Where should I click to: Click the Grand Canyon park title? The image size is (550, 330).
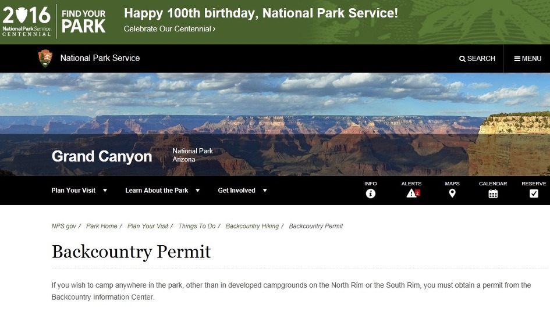pos(102,156)
